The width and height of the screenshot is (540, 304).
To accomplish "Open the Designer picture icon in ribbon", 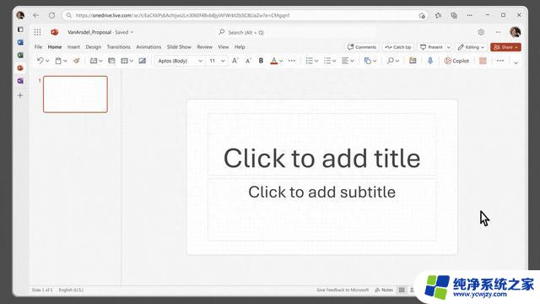I will (142, 61).
